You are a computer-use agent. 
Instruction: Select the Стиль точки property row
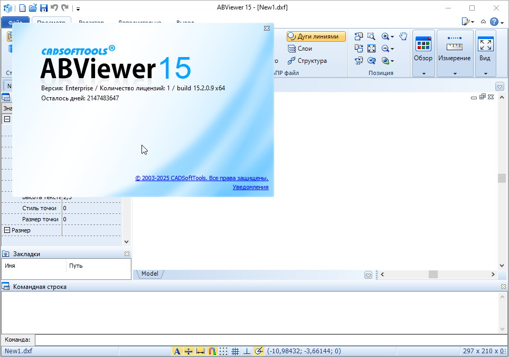click(x=61, y=208)
